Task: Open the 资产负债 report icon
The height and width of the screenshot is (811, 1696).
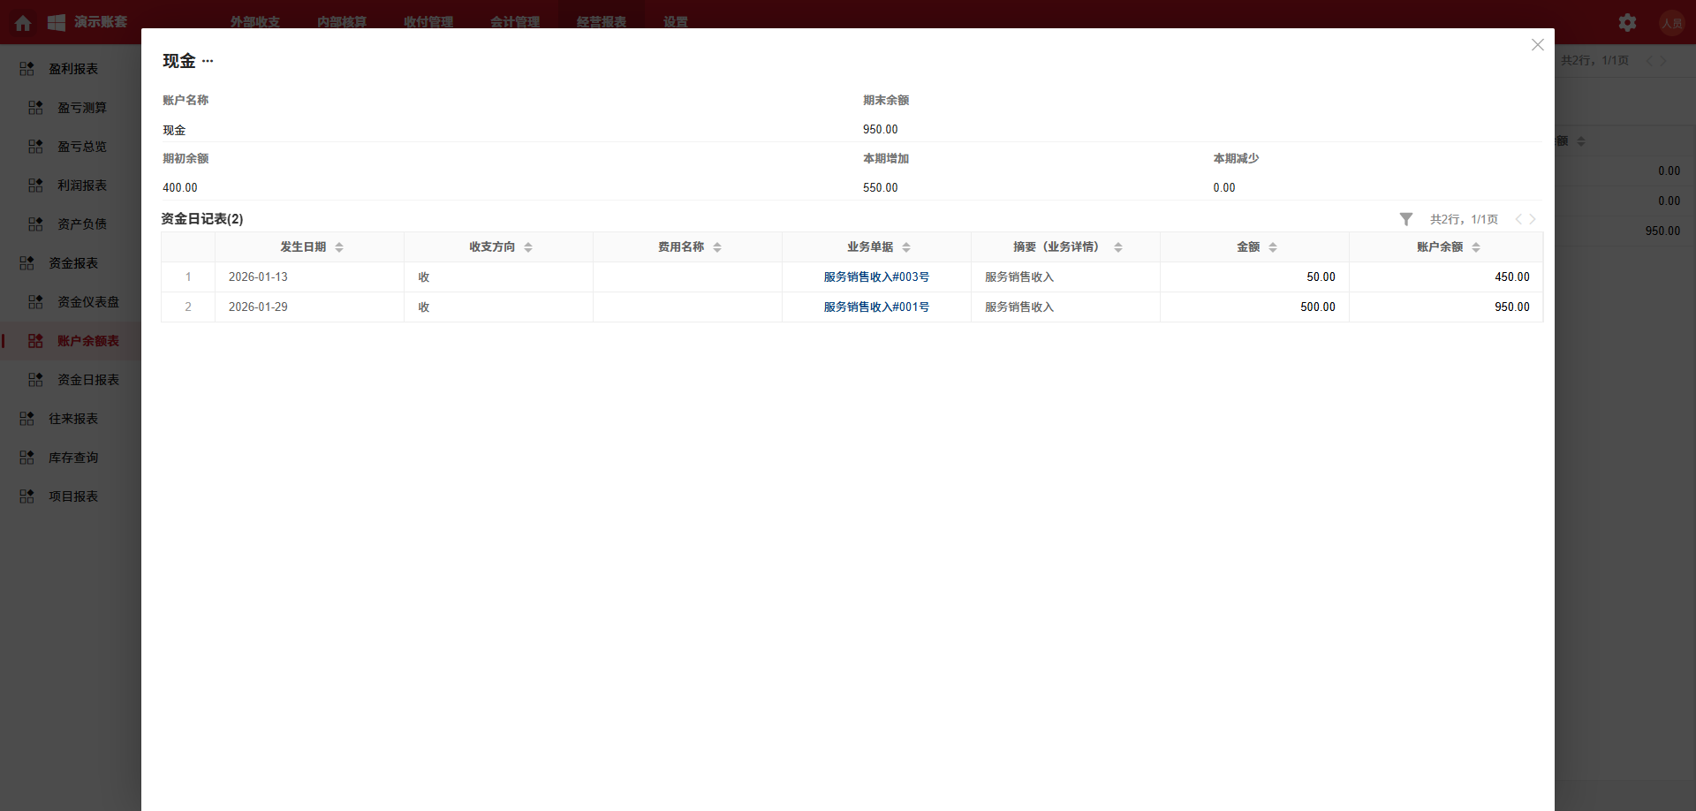Action: 35,224
